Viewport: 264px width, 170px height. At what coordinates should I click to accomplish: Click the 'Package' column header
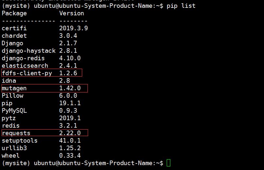coord(14,13)
